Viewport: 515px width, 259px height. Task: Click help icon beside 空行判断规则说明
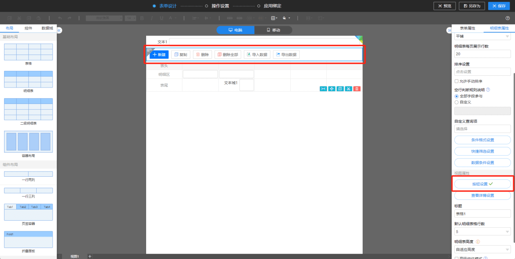(488, 90)
